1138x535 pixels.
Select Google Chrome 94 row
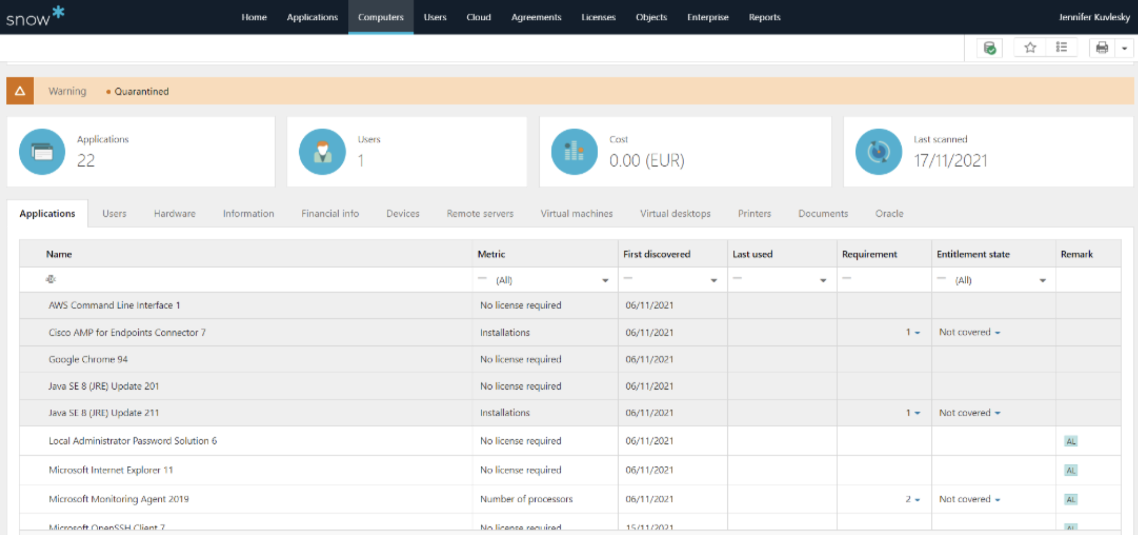pos(570,360)
